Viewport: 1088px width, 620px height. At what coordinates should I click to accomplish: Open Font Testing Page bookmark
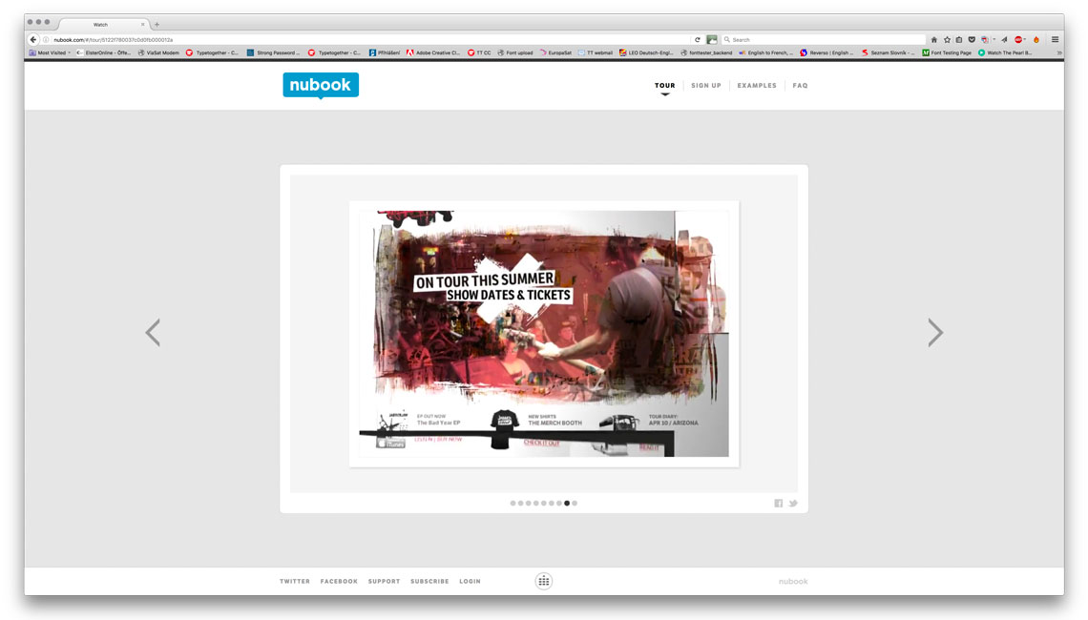point(947,52)
